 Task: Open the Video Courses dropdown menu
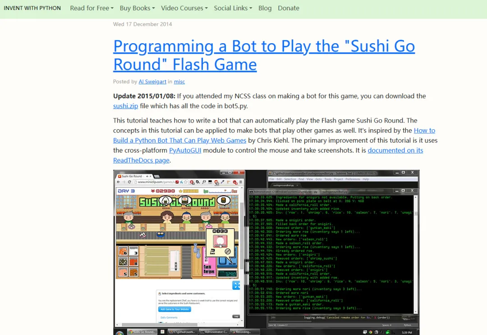tap(184, 8)
